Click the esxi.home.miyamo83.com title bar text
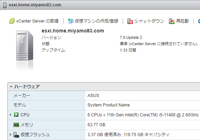The height and width of the screenshot is (140, 200). point(35,5)
